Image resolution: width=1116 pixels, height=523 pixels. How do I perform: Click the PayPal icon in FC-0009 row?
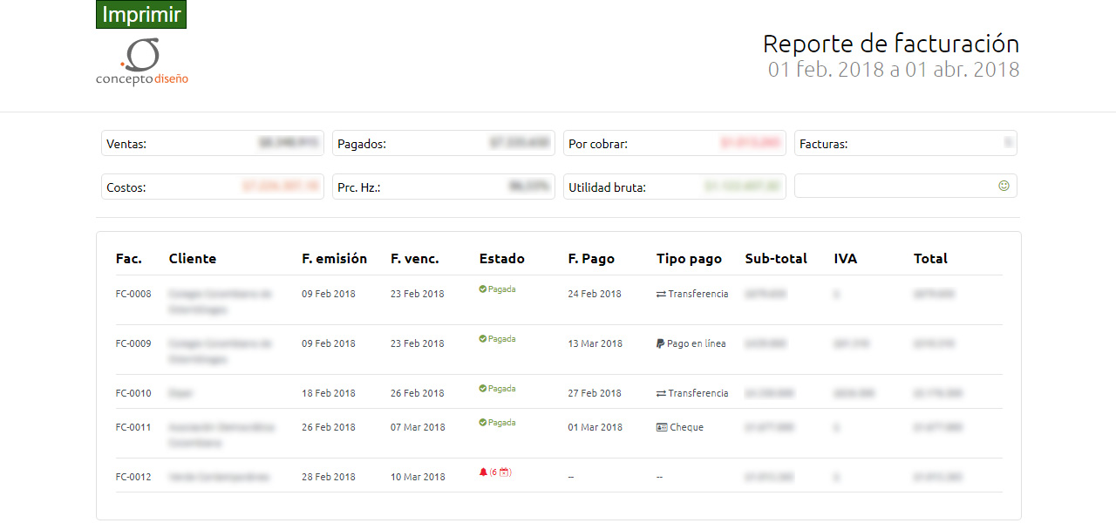[660, 344]
